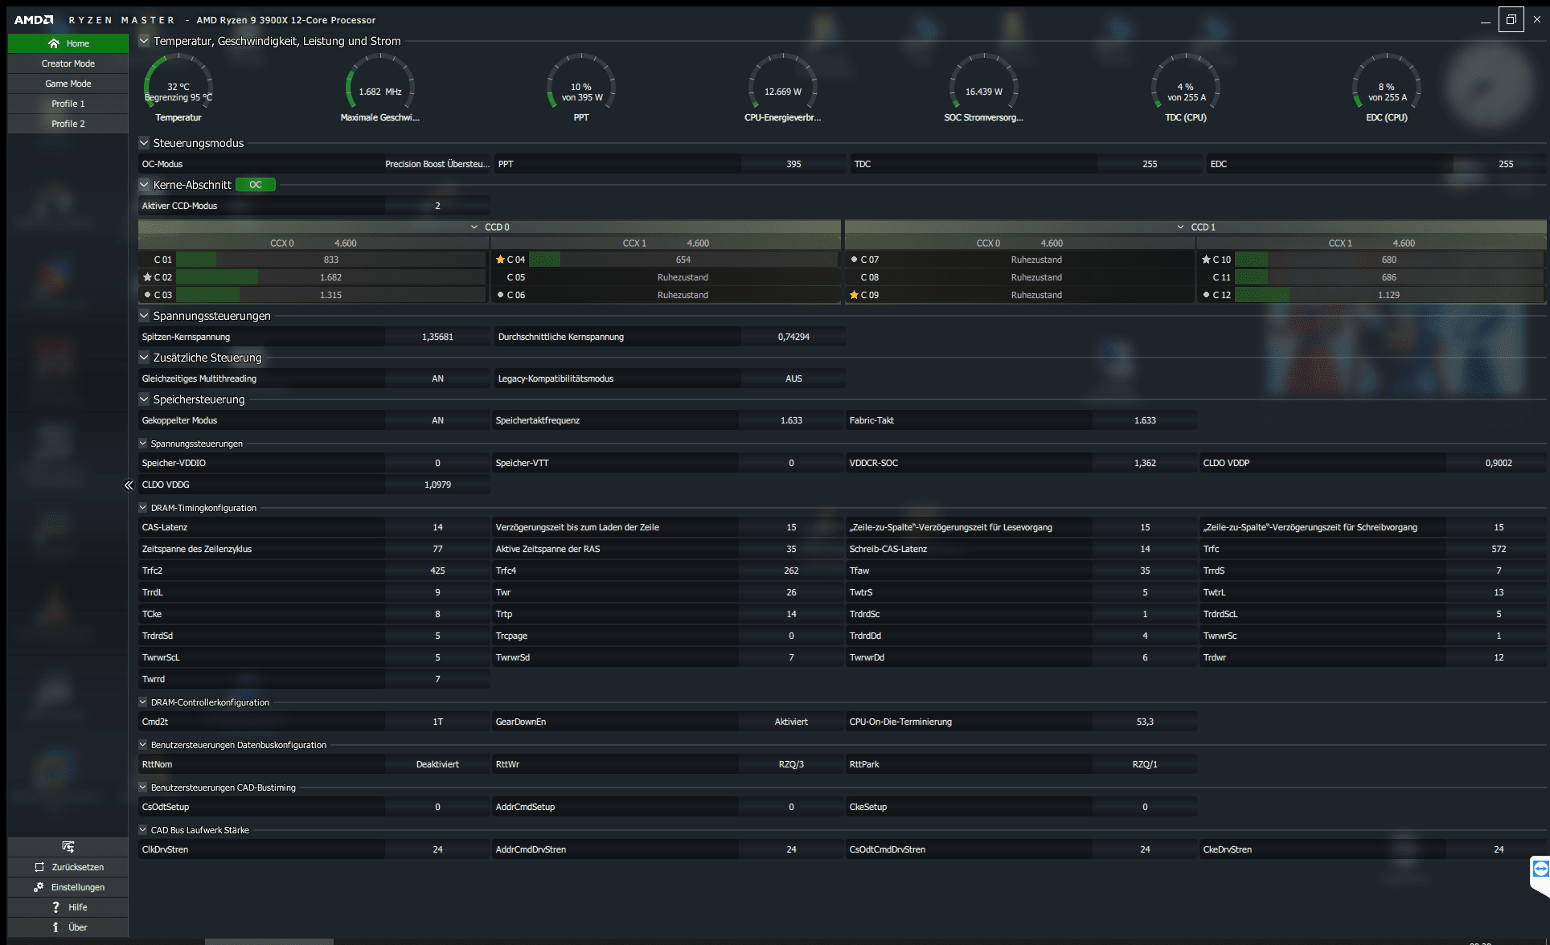Collapse the Speichersteuerung section
This screenshot has width=1550, height=945.
[144, 399]
